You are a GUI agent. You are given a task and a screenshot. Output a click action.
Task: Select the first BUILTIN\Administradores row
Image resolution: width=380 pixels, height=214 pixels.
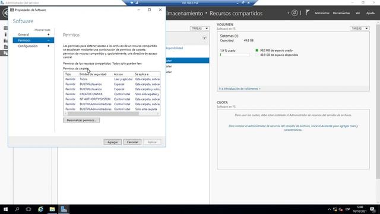click(x=112, y=104)
